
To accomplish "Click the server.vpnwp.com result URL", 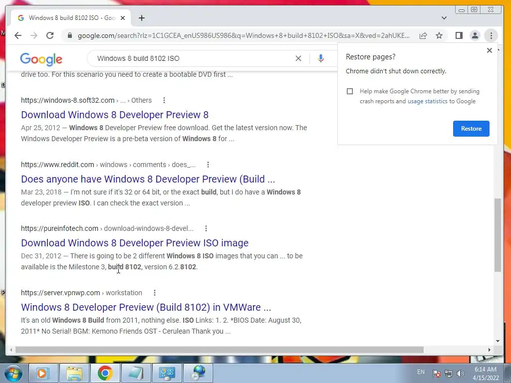I will pos(81,293).
